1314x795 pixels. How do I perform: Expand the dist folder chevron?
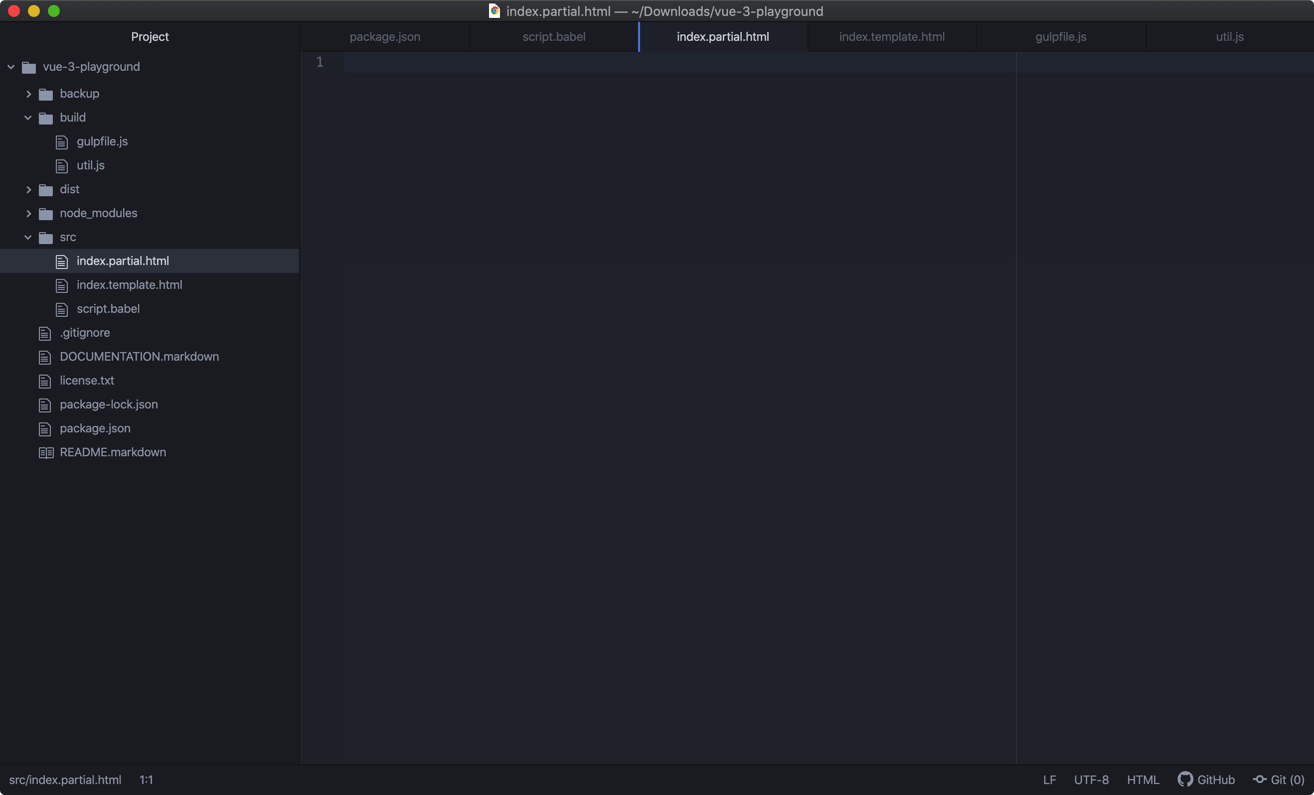pyautogui.click(x=28, y=190)
